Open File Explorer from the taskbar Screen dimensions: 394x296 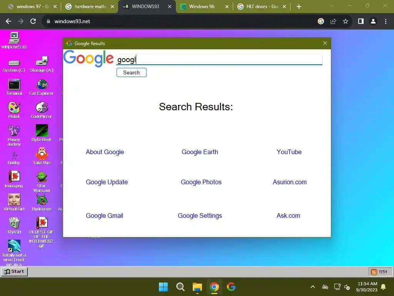click(x=197, y=287)
